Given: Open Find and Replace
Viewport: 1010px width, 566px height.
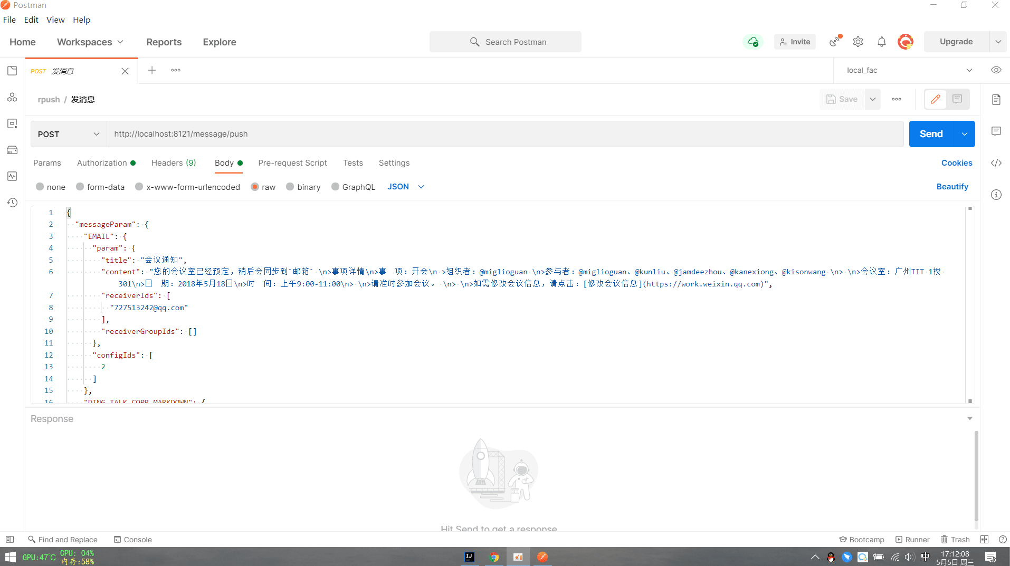Looking at the screenshot, I should point(63,540).
